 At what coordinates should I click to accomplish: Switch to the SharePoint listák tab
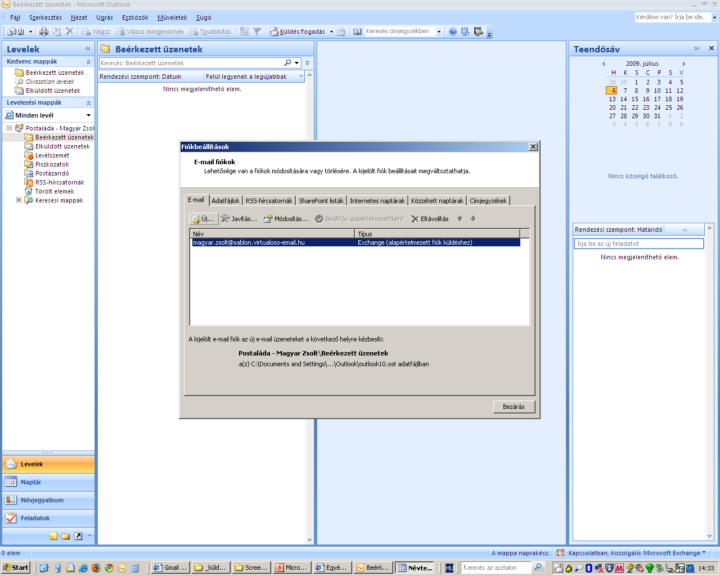(321, 201)
